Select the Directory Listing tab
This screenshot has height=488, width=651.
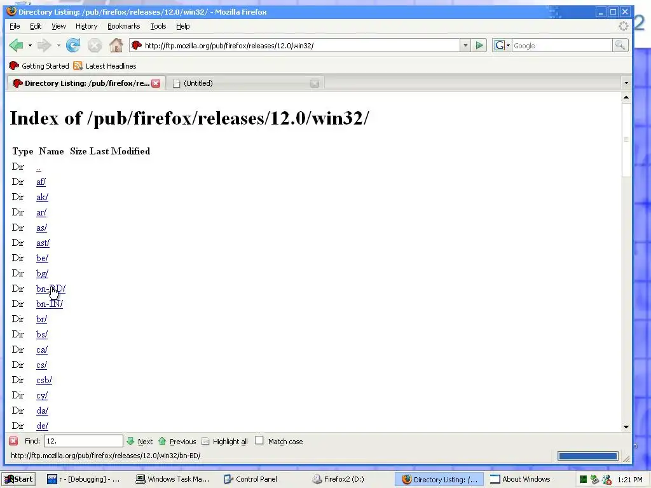86,83
